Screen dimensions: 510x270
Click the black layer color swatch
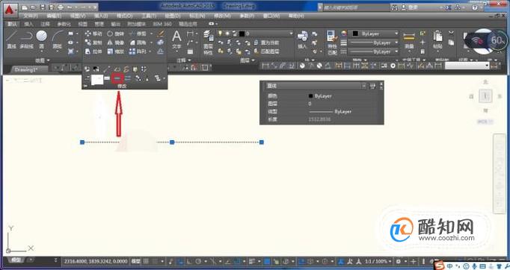[242, 34]
